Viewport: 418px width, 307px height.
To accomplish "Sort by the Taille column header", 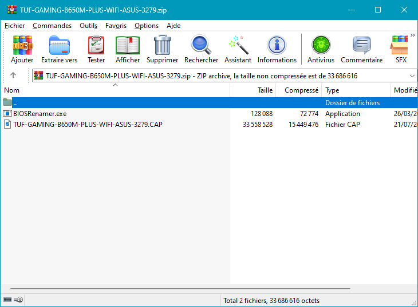I will pyautogui.click(x=253, y=90).
